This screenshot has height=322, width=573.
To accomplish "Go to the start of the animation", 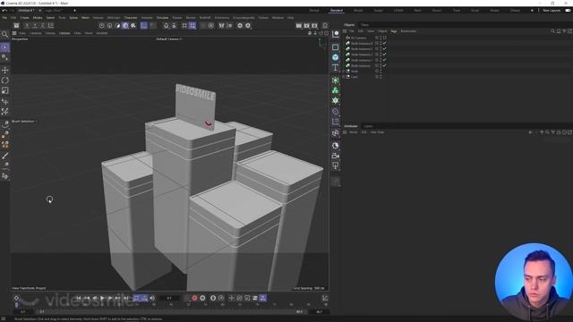I will (78, 298).
